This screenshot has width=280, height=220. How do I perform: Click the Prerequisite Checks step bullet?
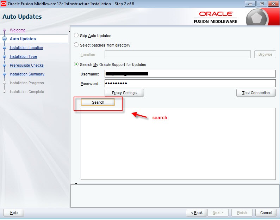point(5,65)
